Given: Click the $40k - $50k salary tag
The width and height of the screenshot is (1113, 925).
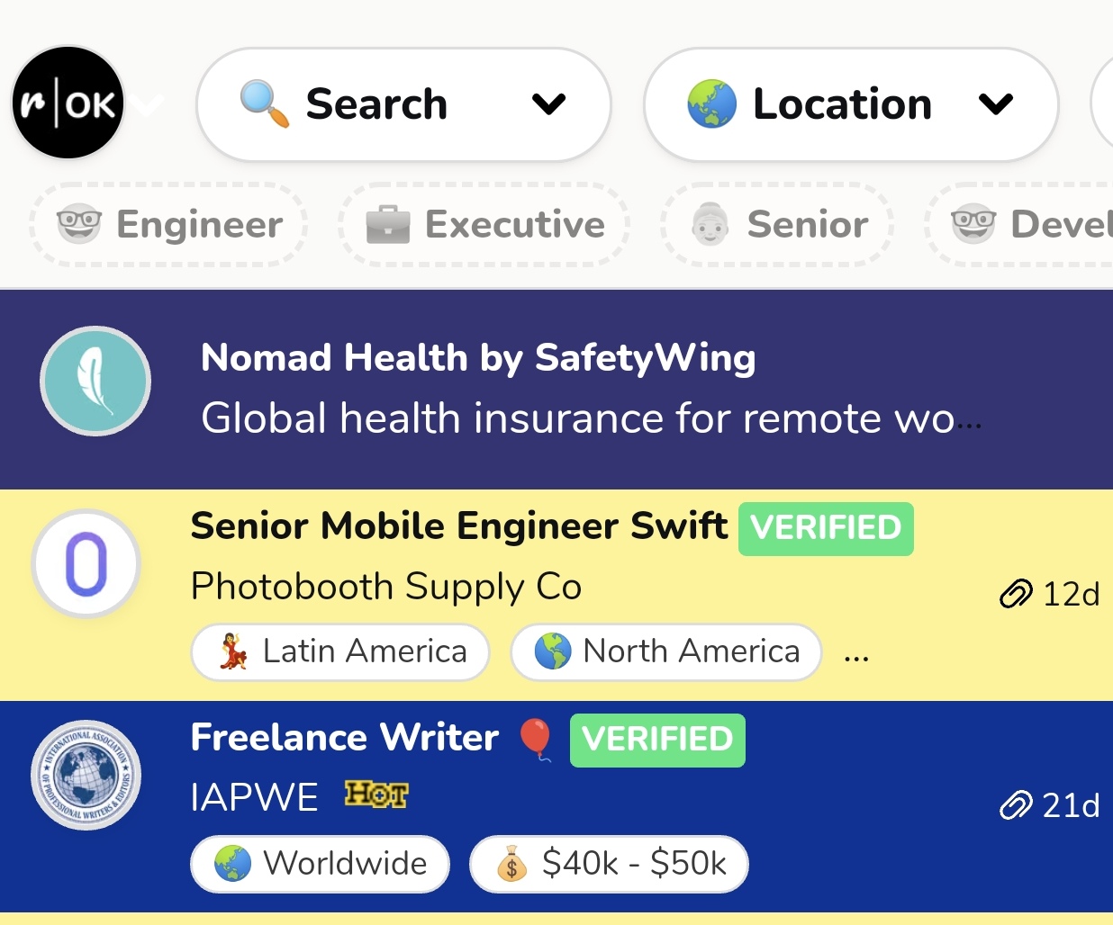Looking at the screenshot, I should (609, 864).
